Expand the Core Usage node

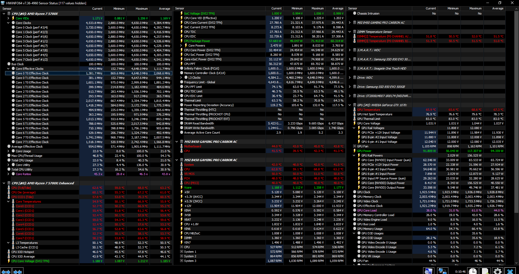8,151
